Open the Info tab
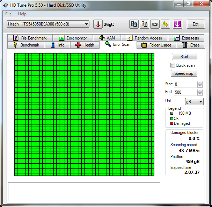Screen dimensions: 212x207 [x=58, y=45]
